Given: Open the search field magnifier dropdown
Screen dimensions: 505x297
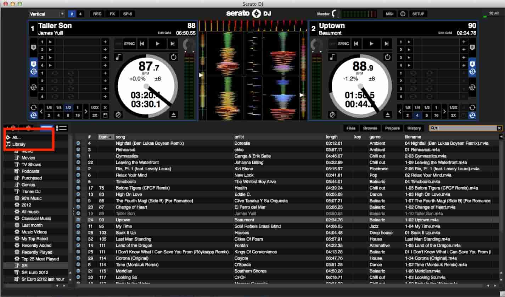Looking at the screenshot, I should pos(434,128).
